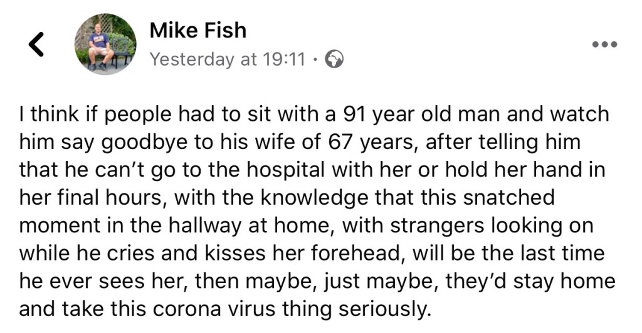Click the dot separator beside the timestamp
The image size is (642, 333).
pos(317,59)
